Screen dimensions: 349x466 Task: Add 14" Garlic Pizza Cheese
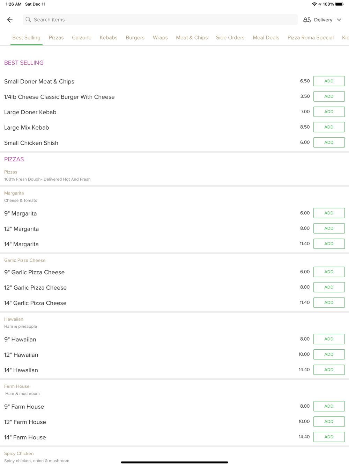(x=329, y=303)
